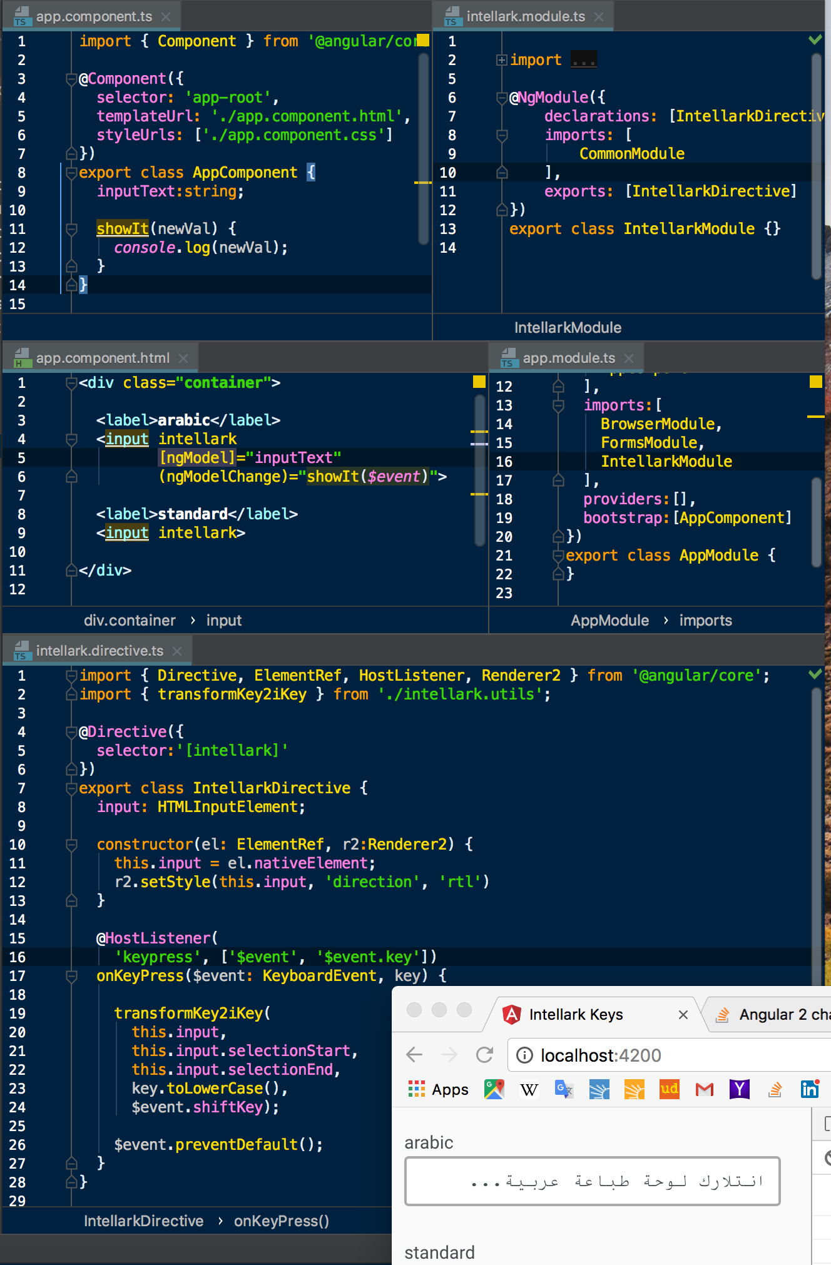Viewport: 831px width, 1265px height.
Task: Click the green checkmark in intellark.module.ts editor
Action: [x=815, y=40]
